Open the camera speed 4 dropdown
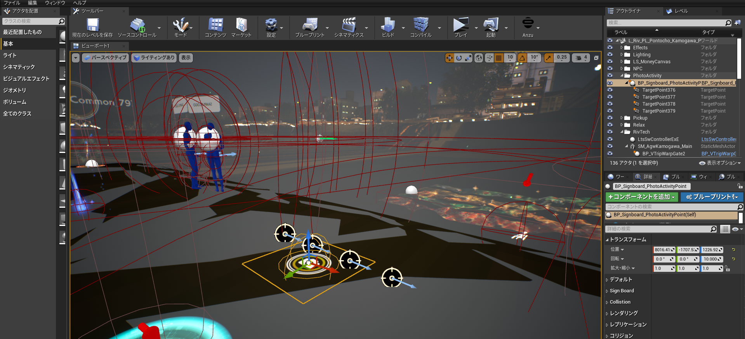 click(x=581, y=58)
